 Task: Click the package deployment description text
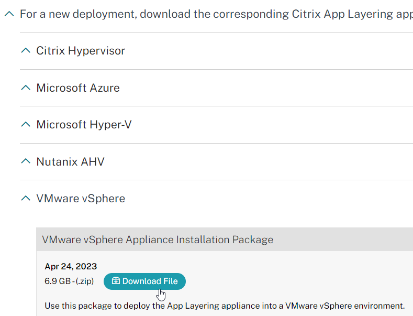click(x=225, y=306)
